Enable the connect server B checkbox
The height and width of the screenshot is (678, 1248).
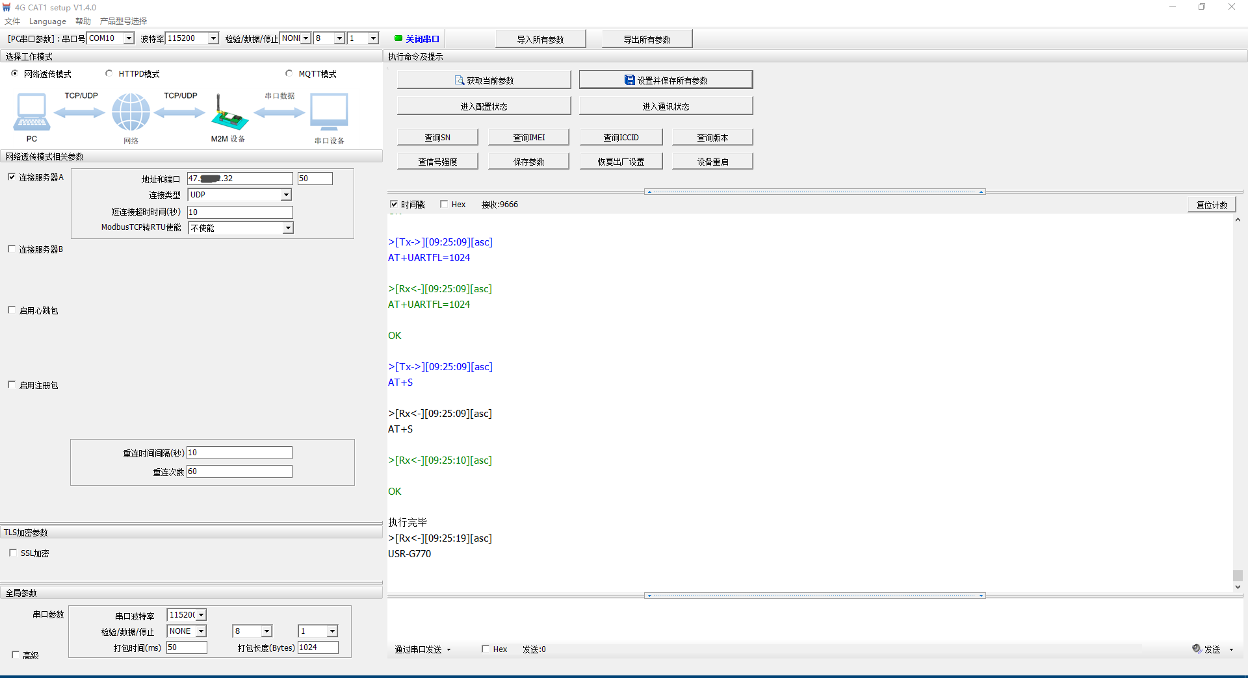click(12, 249)
